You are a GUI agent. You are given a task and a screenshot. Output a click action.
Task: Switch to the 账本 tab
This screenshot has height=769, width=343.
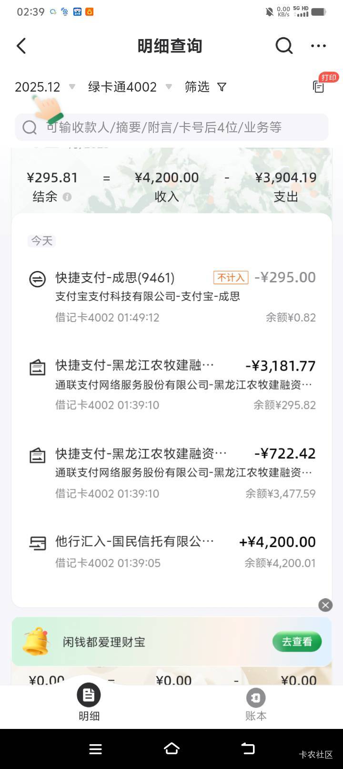click(x=256, y=702)
